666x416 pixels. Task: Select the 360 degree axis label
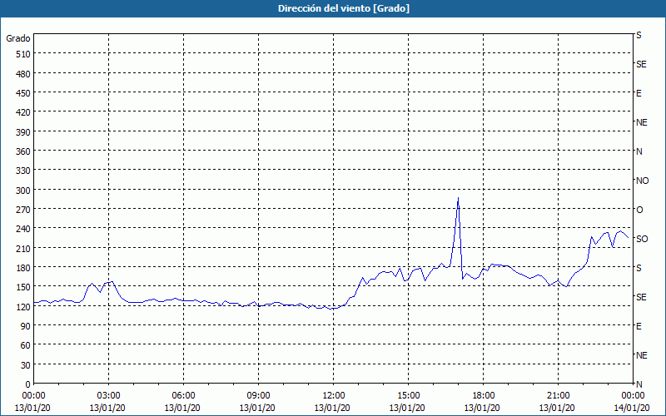(23, 151)
